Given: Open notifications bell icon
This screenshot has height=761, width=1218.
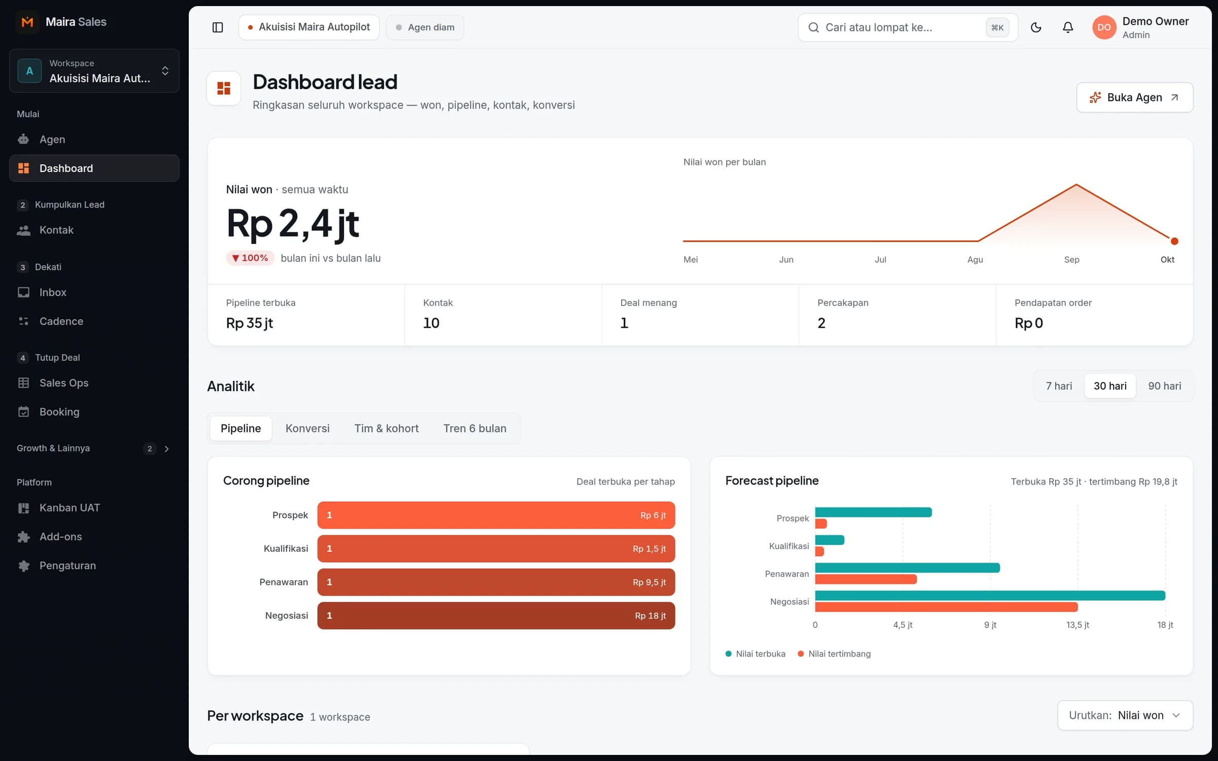Looking at the screenshot, I should [x=1068, y=27].
